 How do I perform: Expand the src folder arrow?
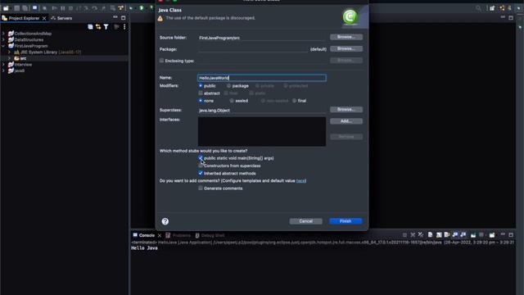click(9, 58)
